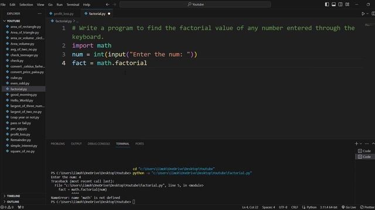The height and width of the screenshot is (210, 375).
Task: Open the Customize Layout icon
Action: pos(347,4)
